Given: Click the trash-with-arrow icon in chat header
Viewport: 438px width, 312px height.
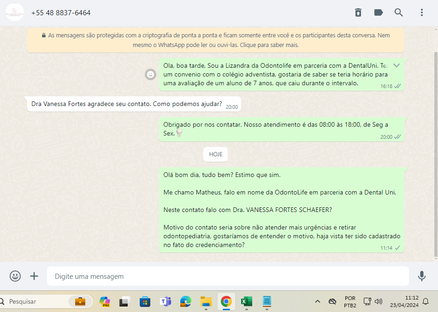Looking at the screenshot, I should pyautogui.click(x=358, y=12).
